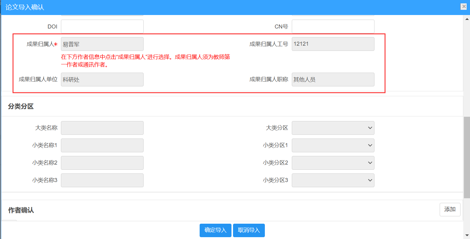Click the 成果归属人职称 field showing 其他人员

333,79
